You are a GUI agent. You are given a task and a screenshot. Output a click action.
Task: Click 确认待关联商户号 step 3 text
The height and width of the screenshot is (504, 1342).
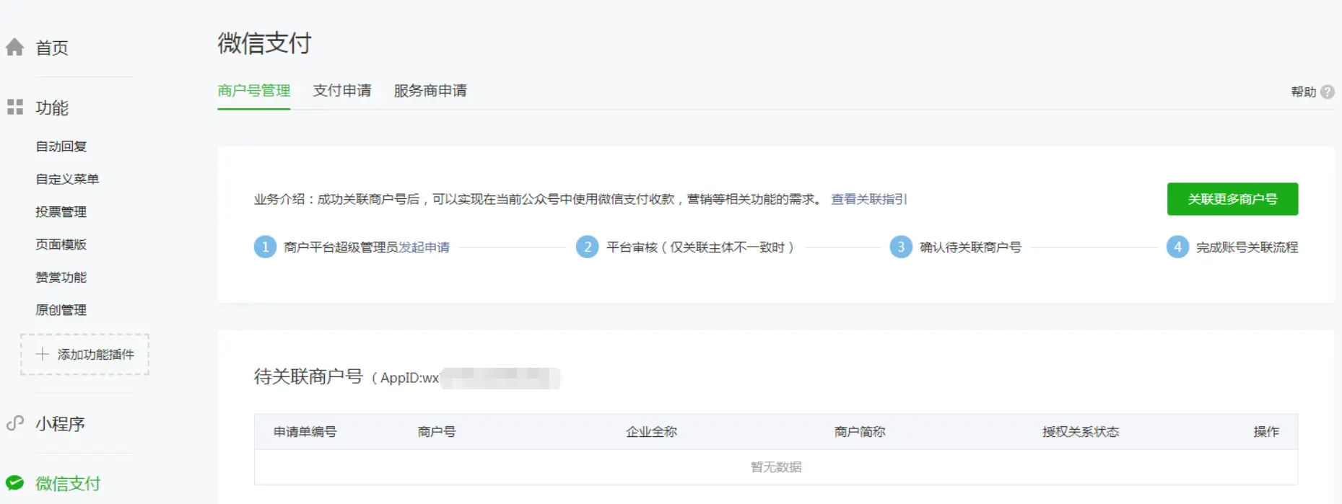970,247
